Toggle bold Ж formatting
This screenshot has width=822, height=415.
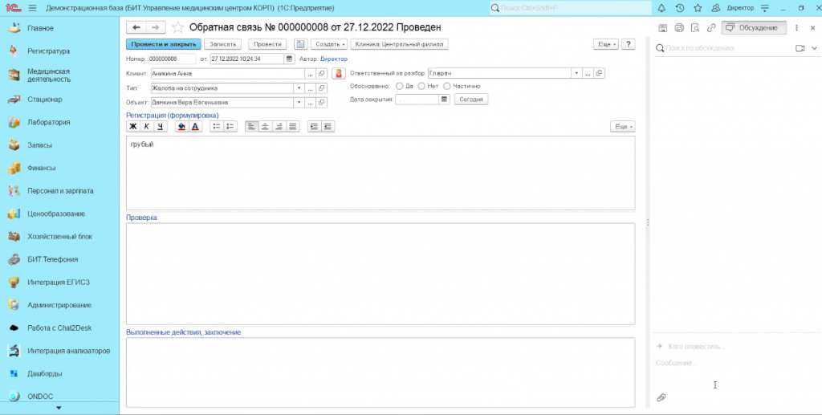click(133, 127)
